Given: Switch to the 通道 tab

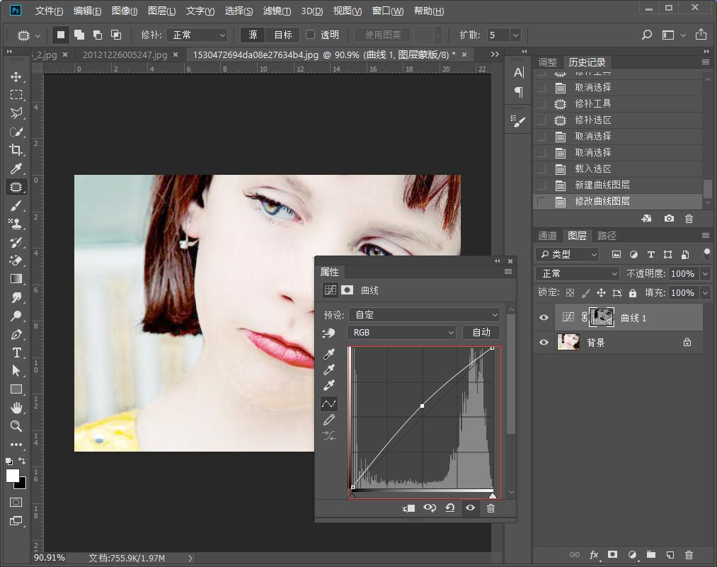Looking at the screenshot, I should (547, 236).
